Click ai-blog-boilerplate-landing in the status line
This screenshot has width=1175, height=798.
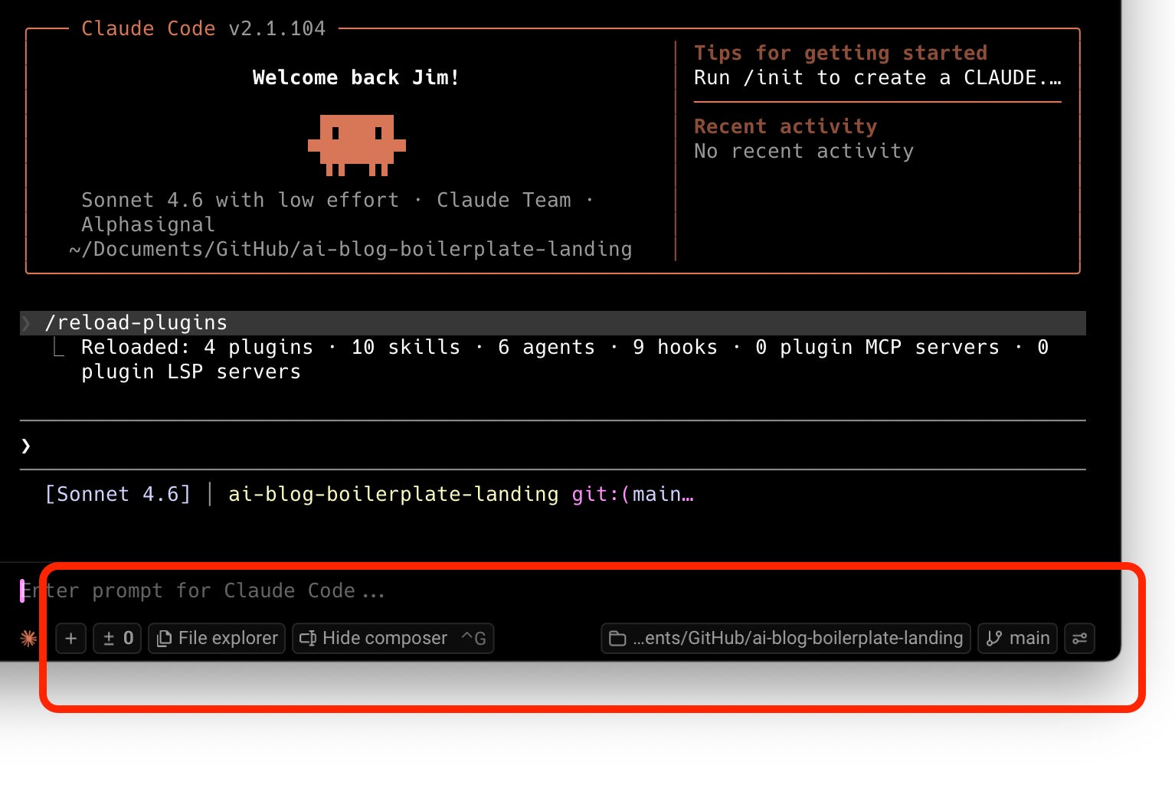pos(394,494)
